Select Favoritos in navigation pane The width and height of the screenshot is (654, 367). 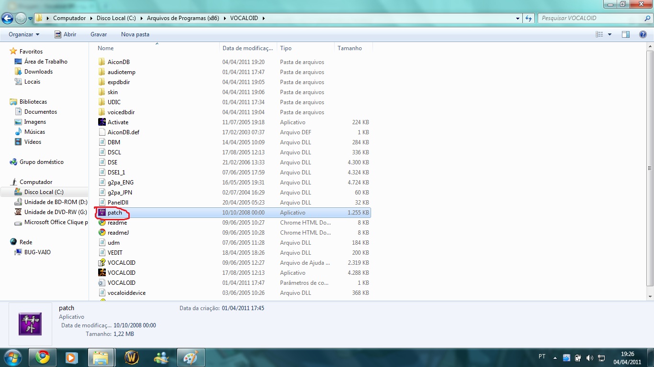click(31, 52)
